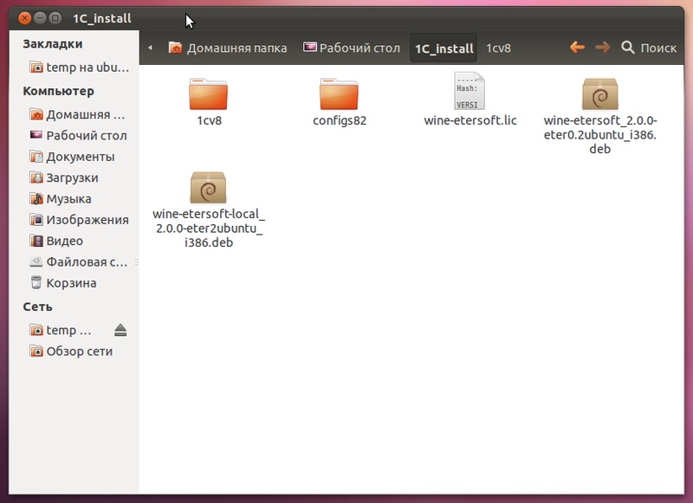693x503 pixels.
Task: Click the back navigation arrow
Action: pyautogui.click(x=577, y=48)
